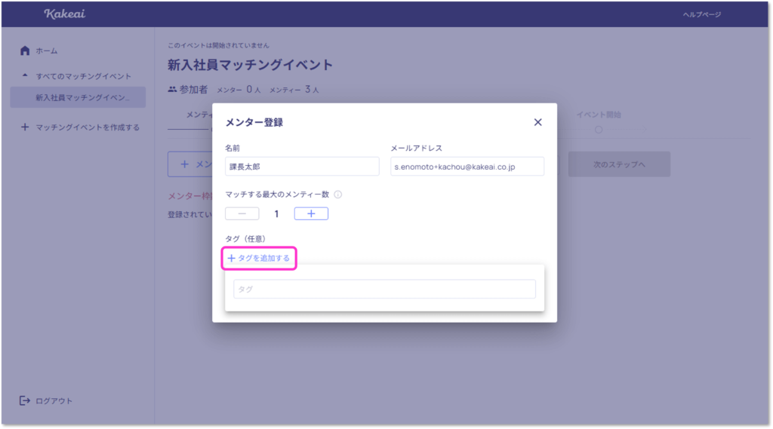The height and width of the screenshot is (429, 773).
Task: Click the add mentor button behind dialog
Action: 190,164
